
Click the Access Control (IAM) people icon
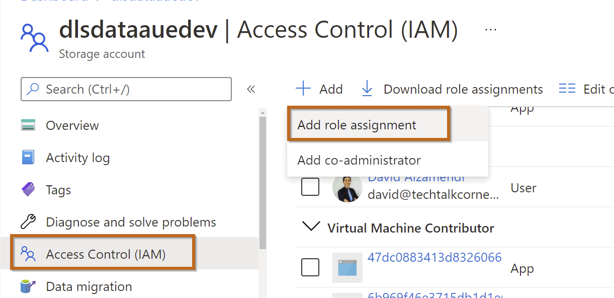[x=28, y=254]
